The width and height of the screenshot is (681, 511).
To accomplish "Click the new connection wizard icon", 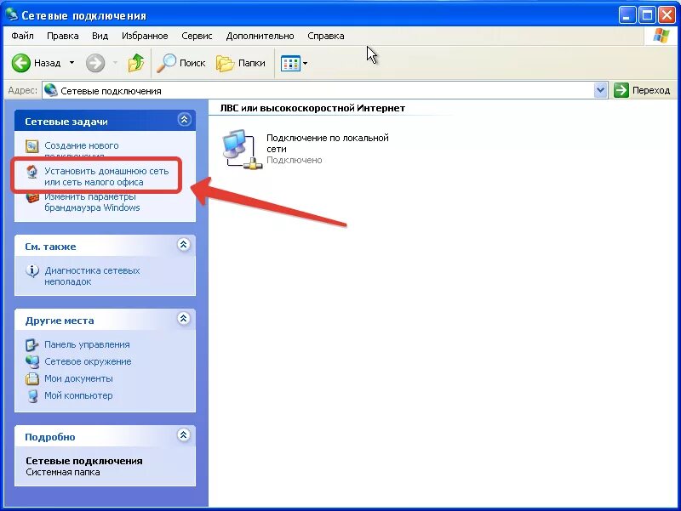I will click(x=32, y=146).
